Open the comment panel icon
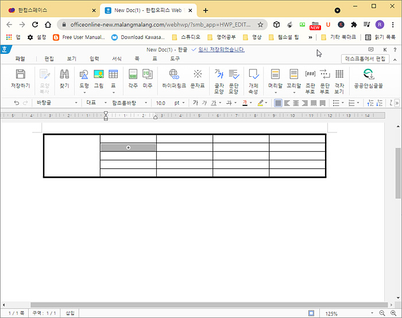This screenshot has width=402, height=318. coord(371,50)
